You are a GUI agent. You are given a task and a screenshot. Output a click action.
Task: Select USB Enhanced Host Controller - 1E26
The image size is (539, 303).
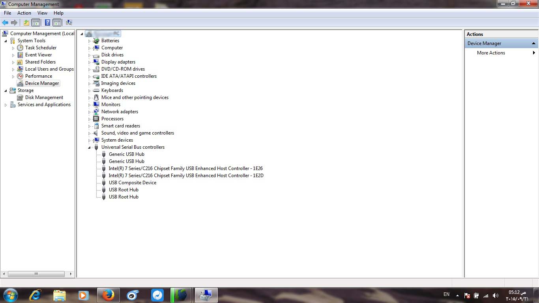coord(185,168)
